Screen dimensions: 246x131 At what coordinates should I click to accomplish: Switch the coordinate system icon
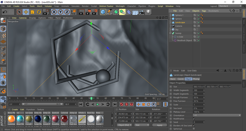click(x=74, y=12)
